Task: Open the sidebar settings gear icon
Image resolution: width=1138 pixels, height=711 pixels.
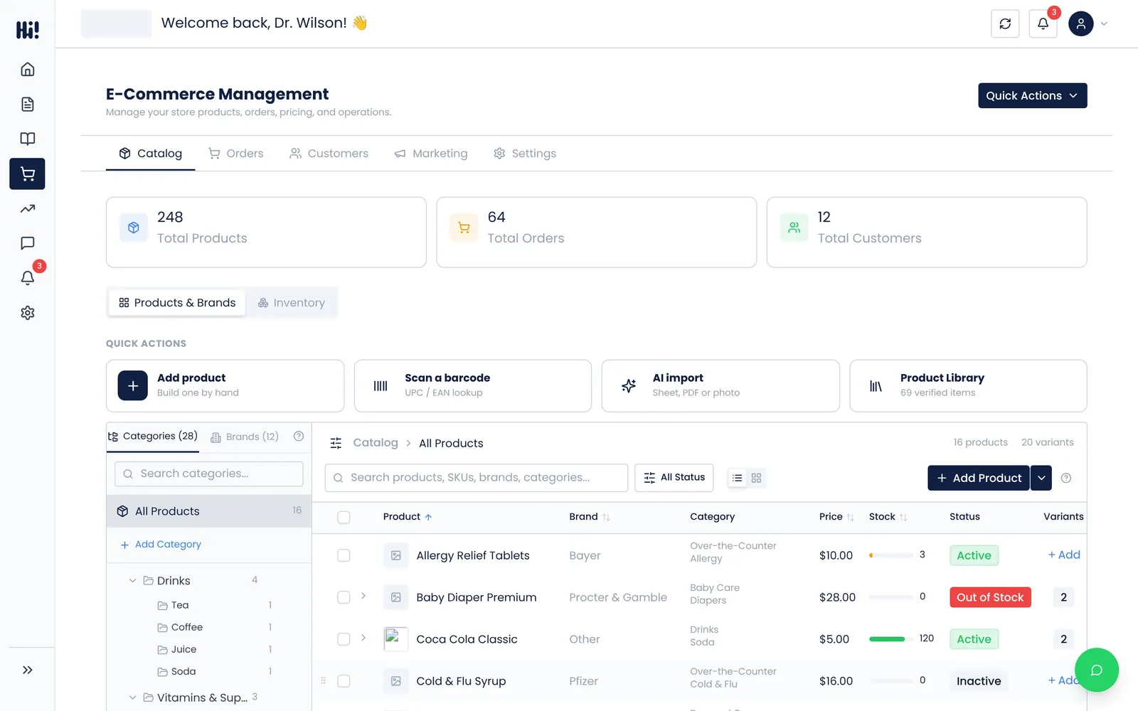Action: [x=27, y=313]
